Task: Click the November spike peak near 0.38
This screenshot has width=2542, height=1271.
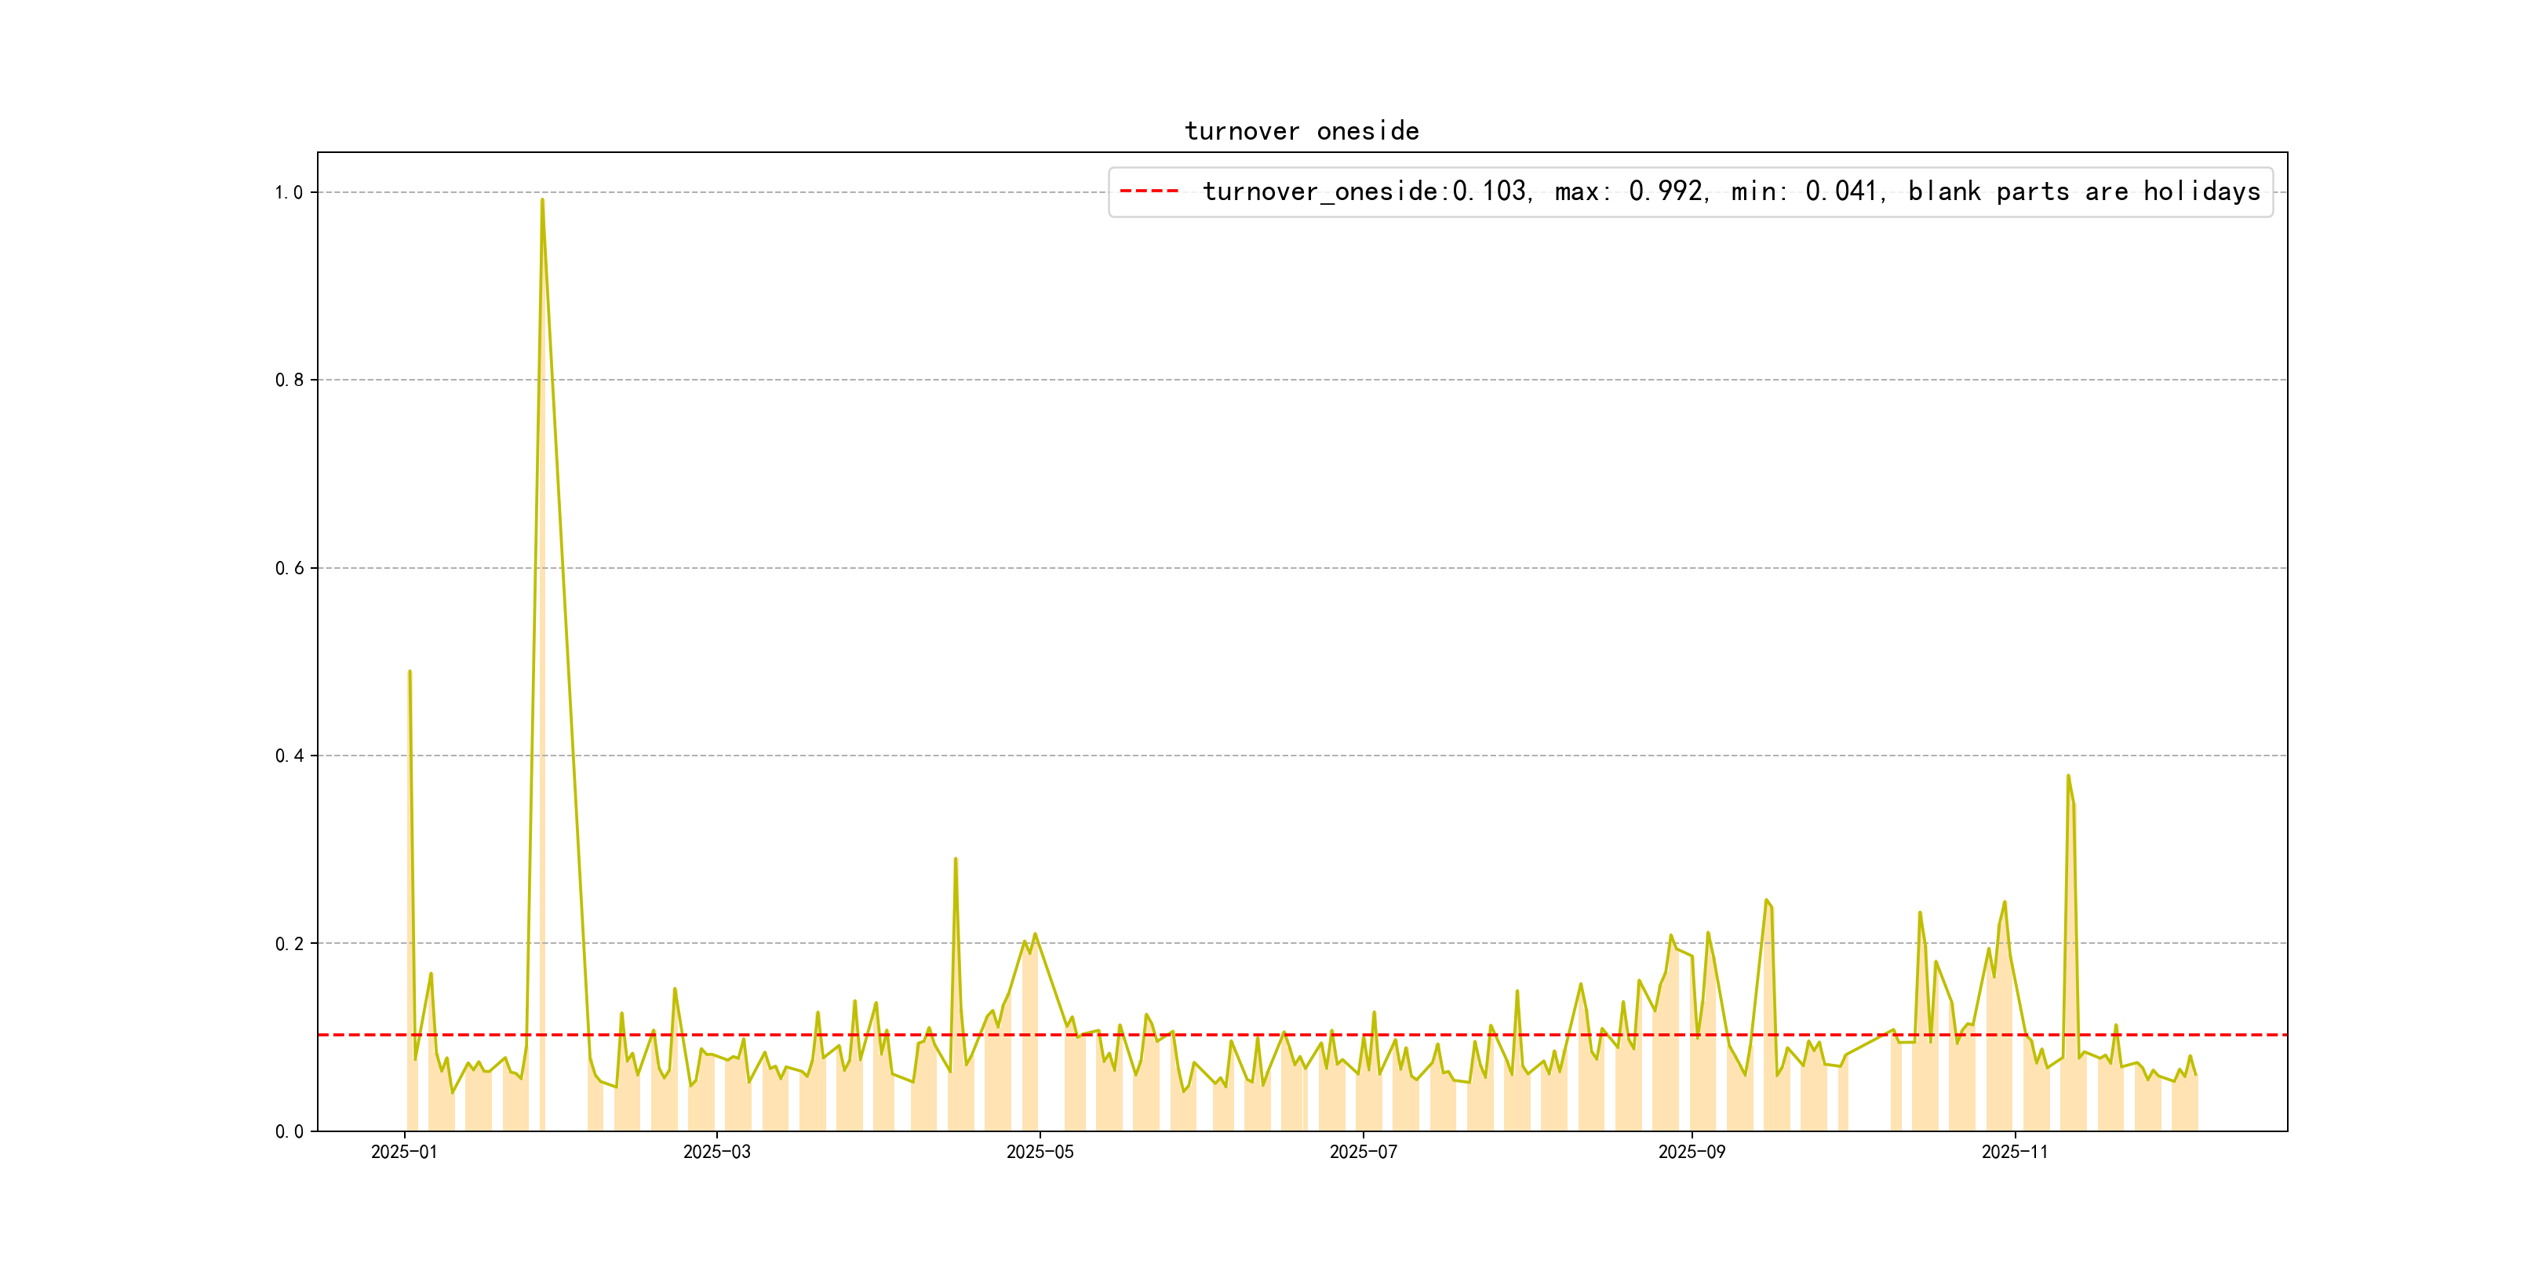Action: pos(2068,777)
